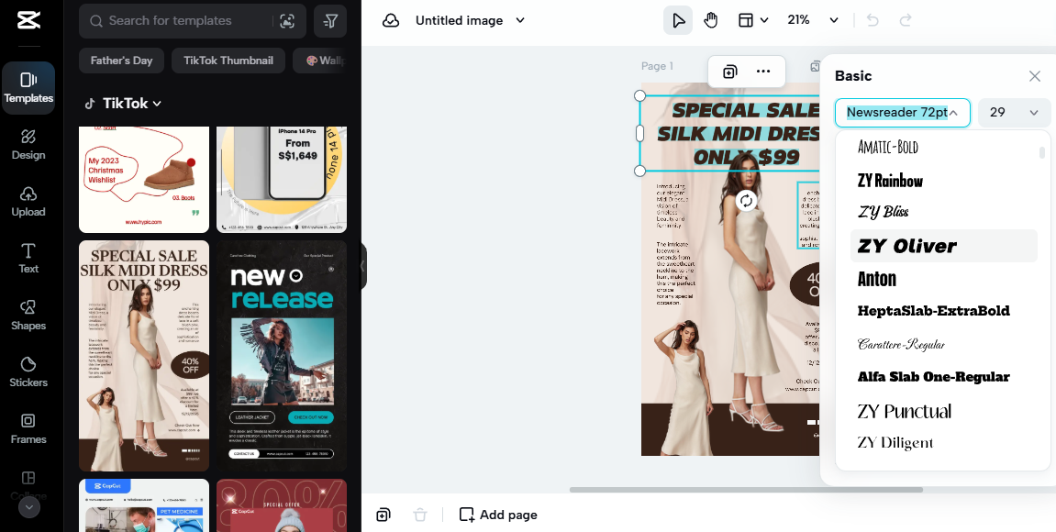Collapse the templates side panel handle

click(x=363, y=267)
